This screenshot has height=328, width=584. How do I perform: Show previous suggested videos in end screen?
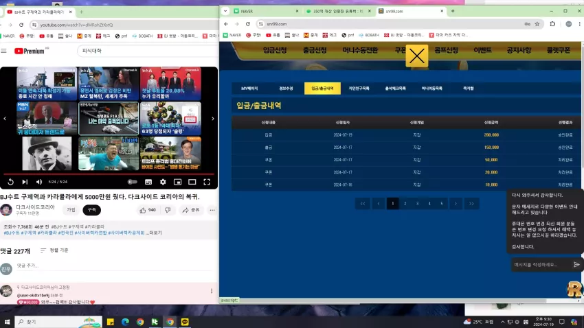pos(5,119)
